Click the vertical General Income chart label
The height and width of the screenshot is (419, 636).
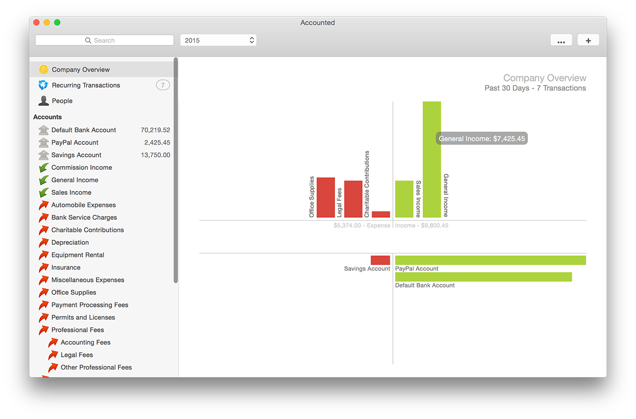446,195
